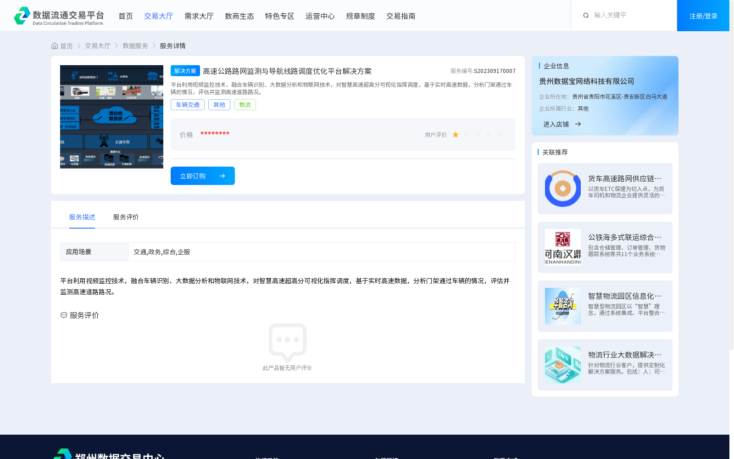This screenshot has height=459, width=734.
Task: Go to 首页 in top navigation
Action: (126, 16)
